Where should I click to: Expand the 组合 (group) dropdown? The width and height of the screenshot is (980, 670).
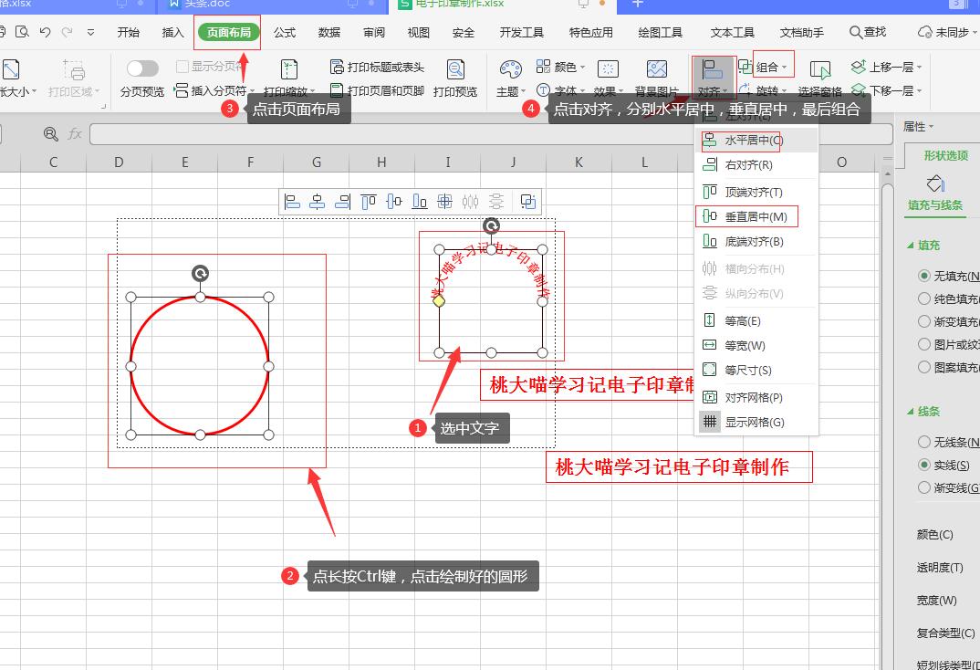click(785, 68)
